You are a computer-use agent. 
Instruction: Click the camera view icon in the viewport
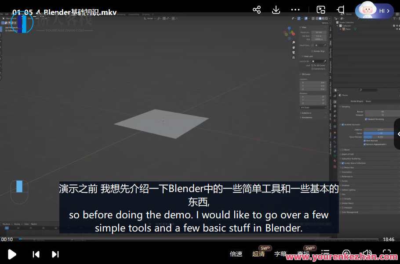[294, 52]
